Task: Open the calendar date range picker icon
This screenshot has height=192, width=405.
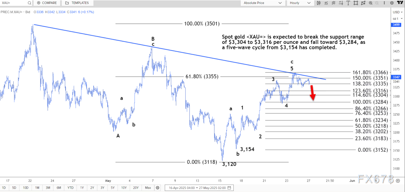Action: tap(229, 188)
